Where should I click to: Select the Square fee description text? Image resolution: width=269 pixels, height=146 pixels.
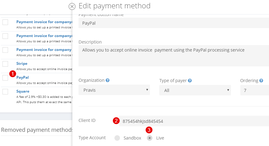click(x=44, y=99)
